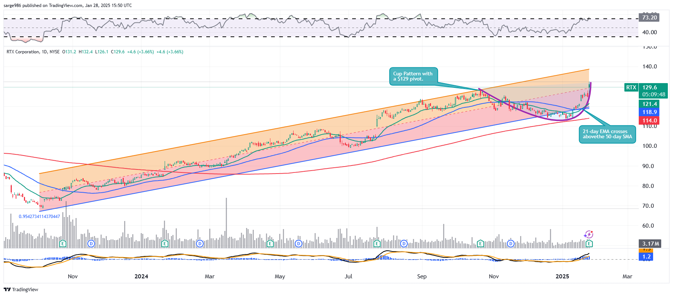Select the dividend D marker from August 2024
Viewport: 673px width, 296px height.
coord(404,243)
